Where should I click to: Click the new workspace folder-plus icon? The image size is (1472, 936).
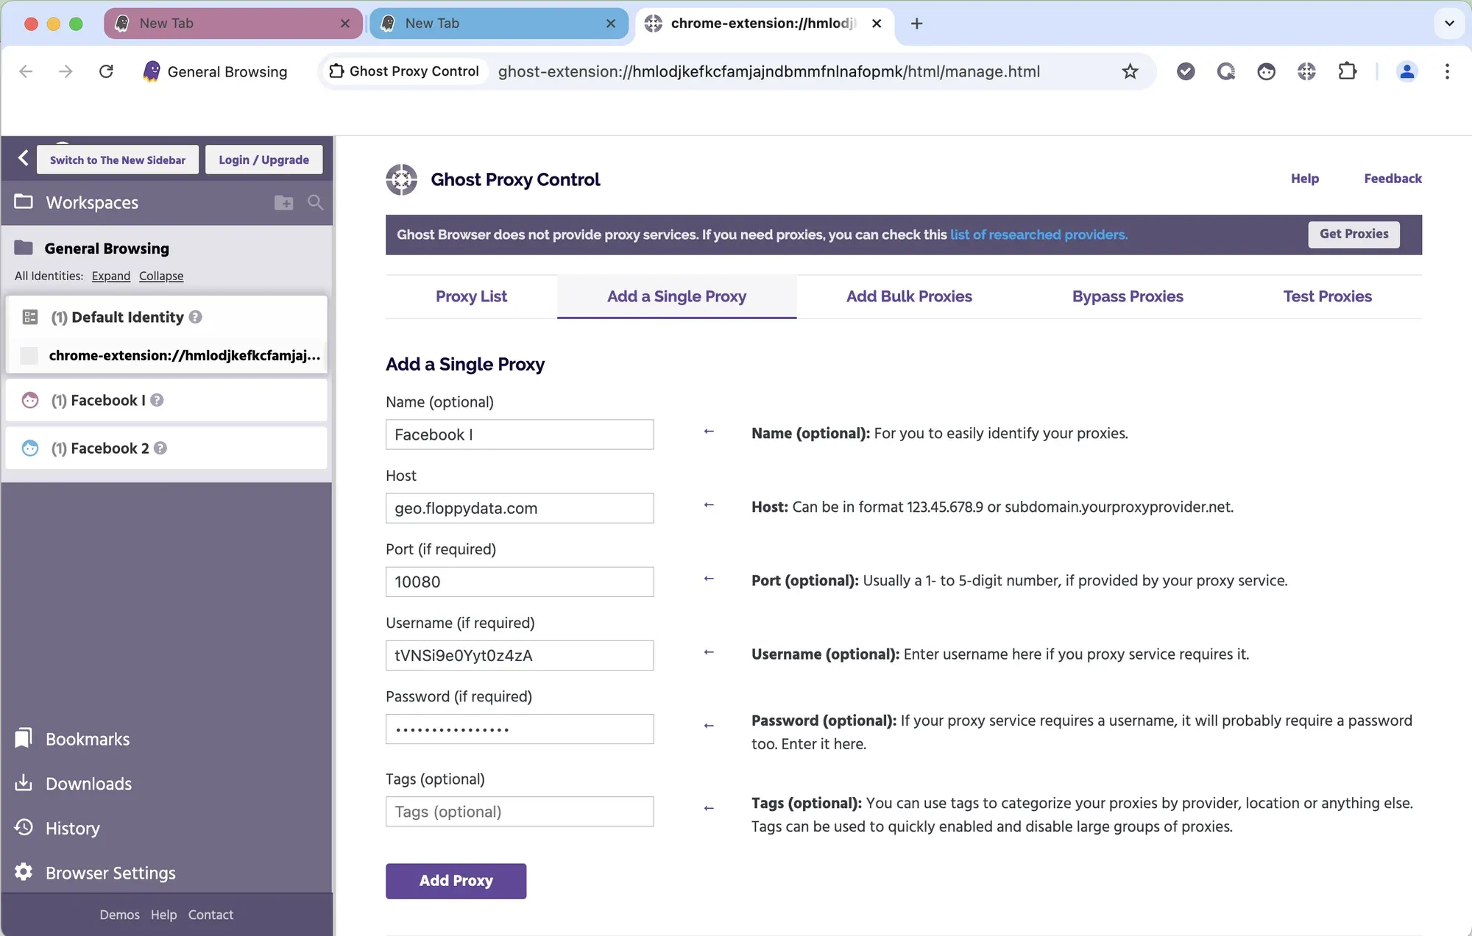click(x=283, y=203)
